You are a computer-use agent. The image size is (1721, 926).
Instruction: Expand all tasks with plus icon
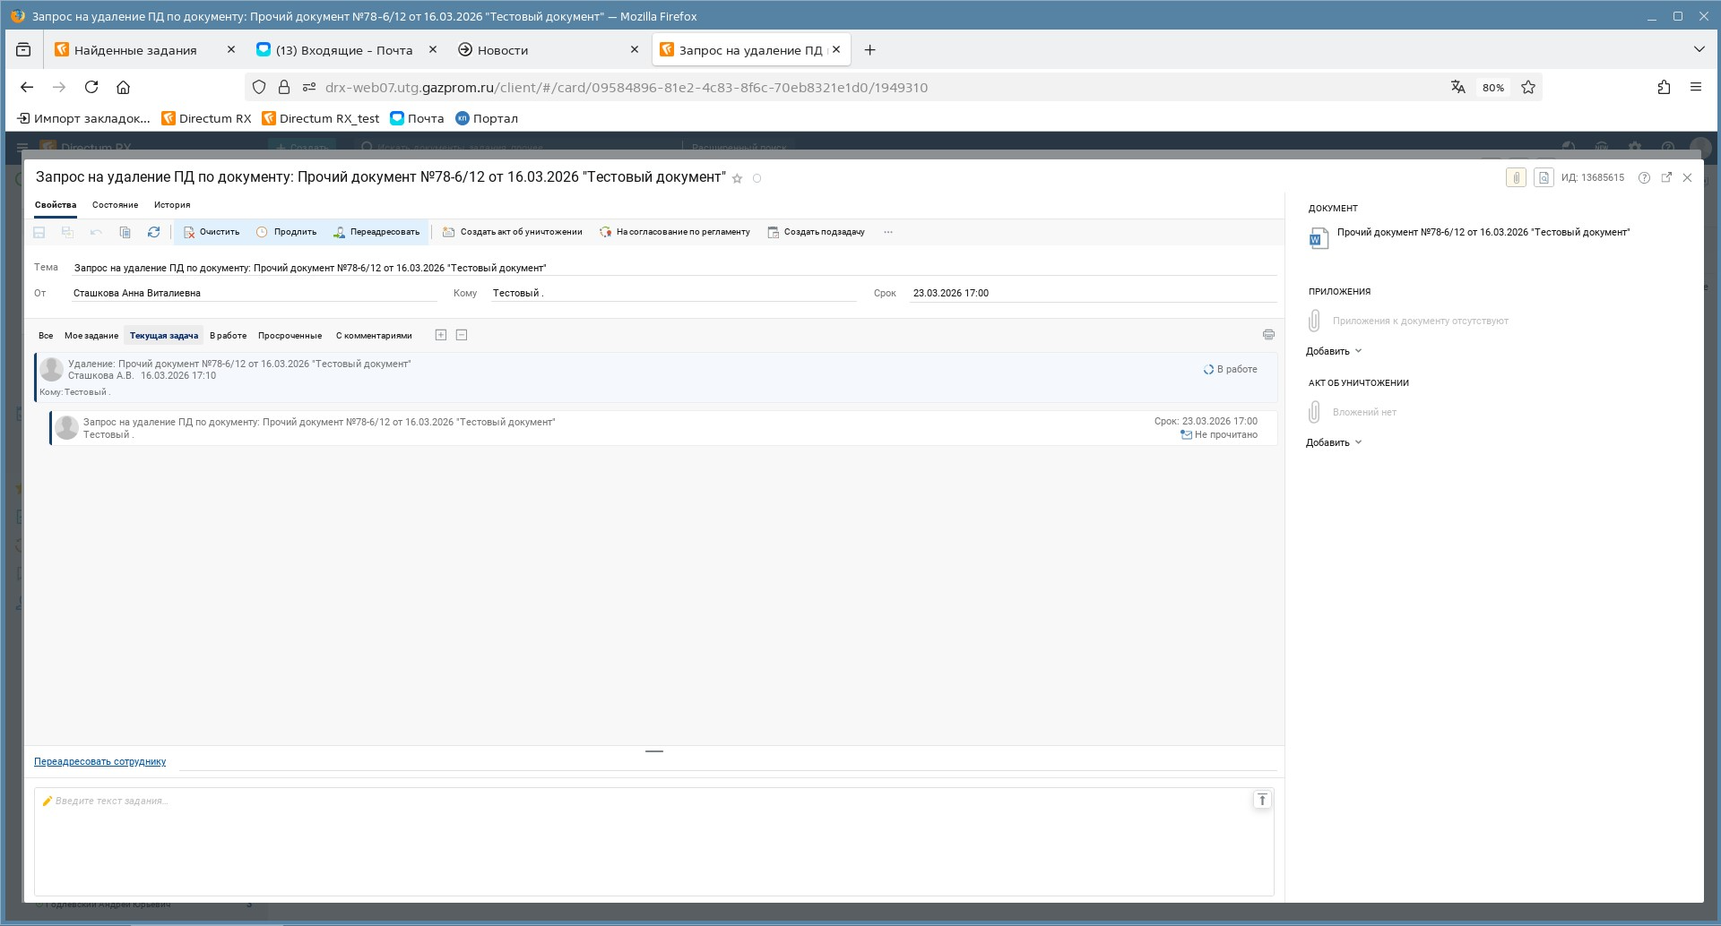[440, 335]
